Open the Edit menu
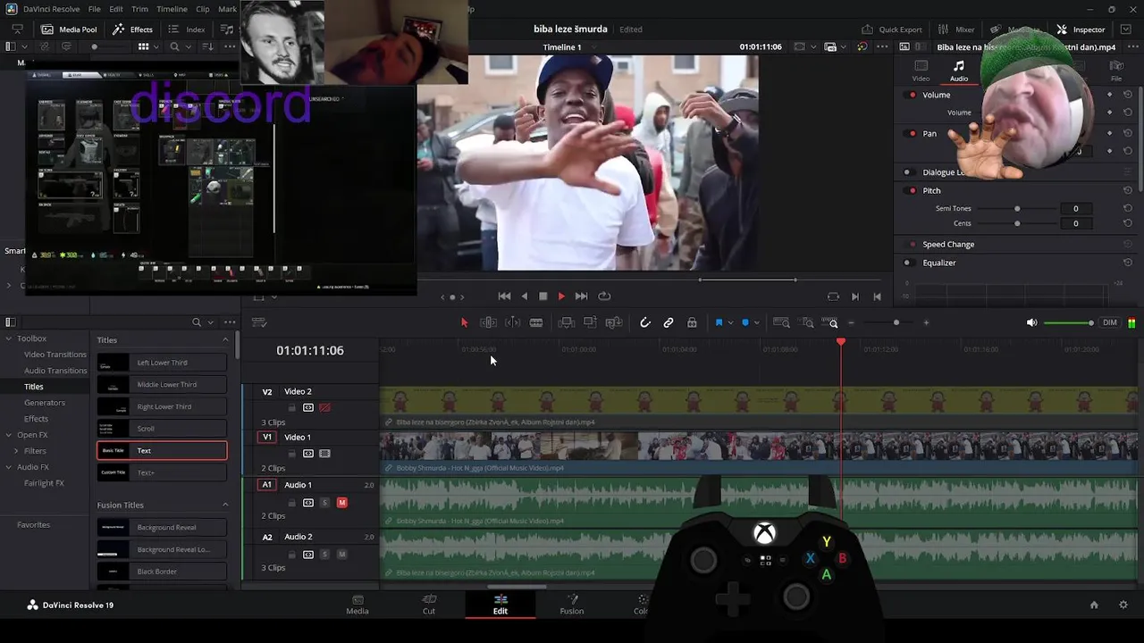The image size is (1144, 643). tap(116, 9)
